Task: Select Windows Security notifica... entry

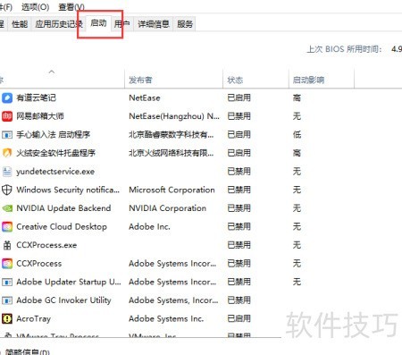Action: (68, 190)
